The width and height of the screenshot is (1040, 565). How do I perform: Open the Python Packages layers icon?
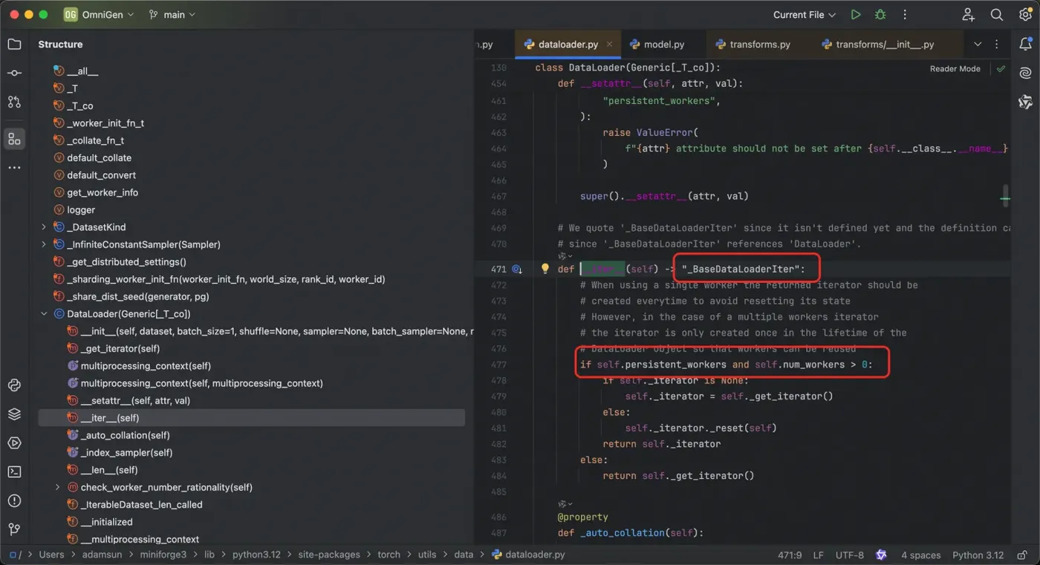tap(14, 414)
